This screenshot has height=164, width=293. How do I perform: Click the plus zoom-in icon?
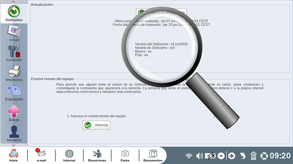232,156
